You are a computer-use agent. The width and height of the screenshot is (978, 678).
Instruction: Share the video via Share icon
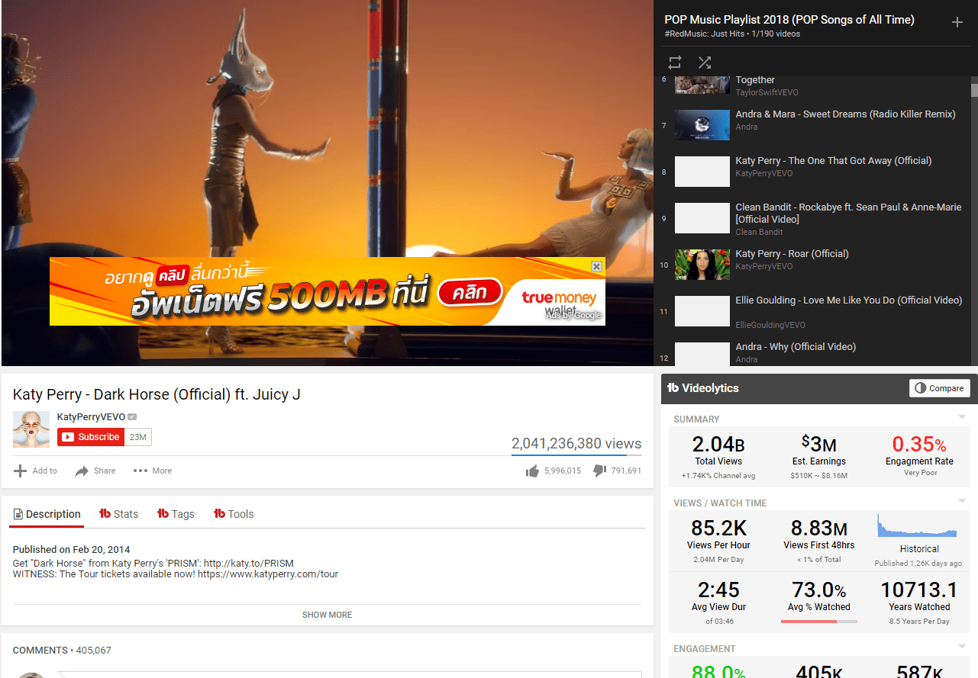tap(82, 471)
